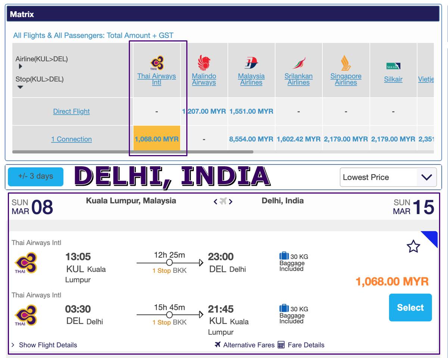Click 12h 25m duration text
Viewport: 448px width, 358px height.
pos(169,255)
